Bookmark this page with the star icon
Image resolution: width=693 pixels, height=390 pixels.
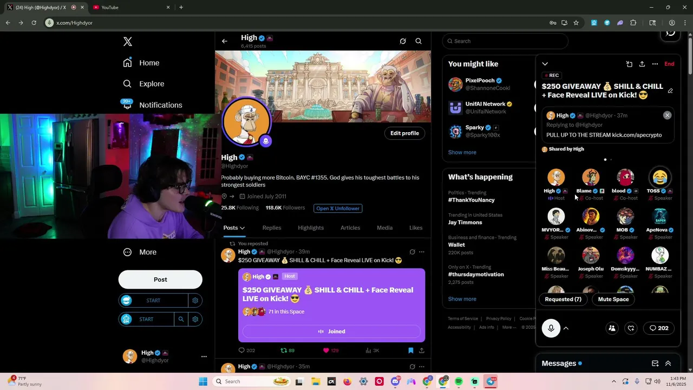pos(576,23)
